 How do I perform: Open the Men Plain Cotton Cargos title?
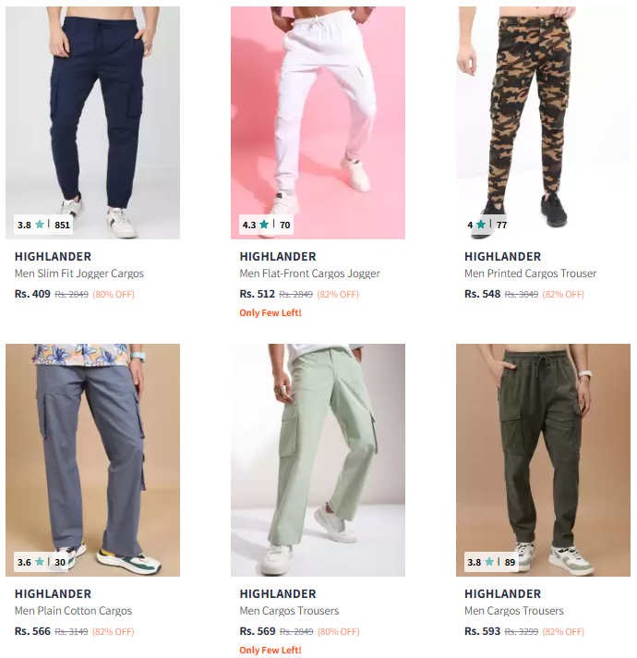pyautogui.click(x=73, y=611)
